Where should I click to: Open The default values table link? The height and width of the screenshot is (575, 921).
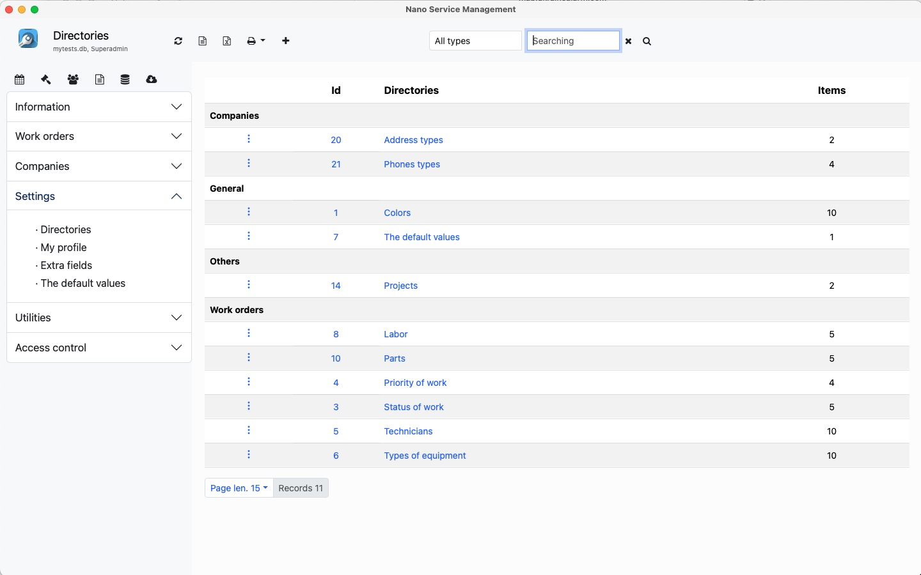(x=421, y=237)
